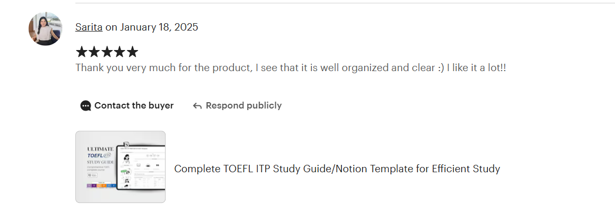Click the fifth (last) rating star
This screenshot has height=217, width=615.
point(132,52)
